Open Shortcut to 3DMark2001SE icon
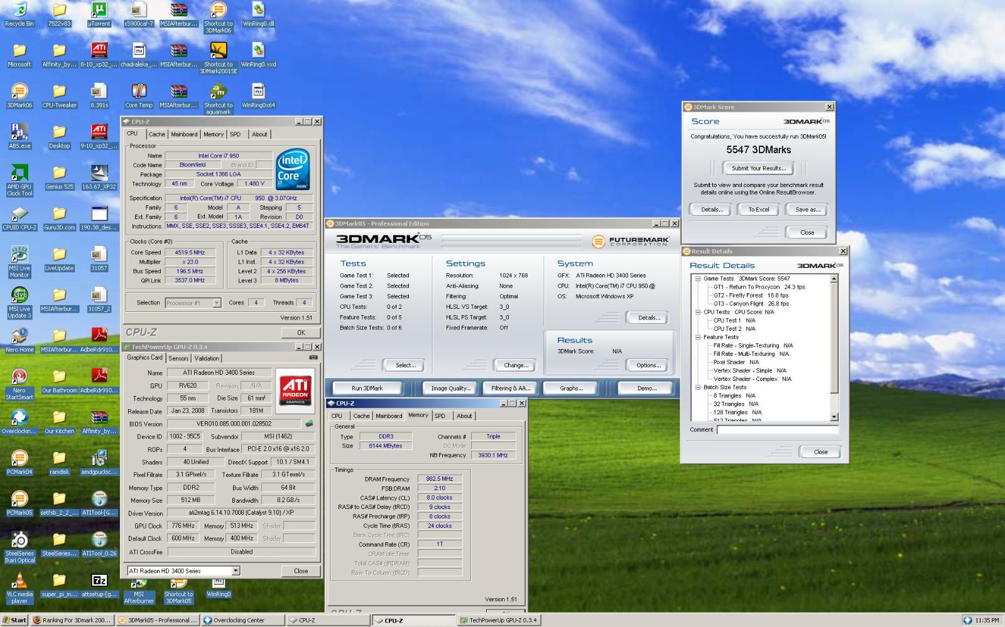Screen dimensions: 1005x627 (x=218, y=58)
